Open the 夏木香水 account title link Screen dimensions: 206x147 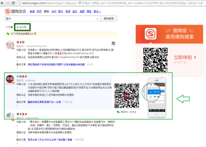click(x=22, y=114)
